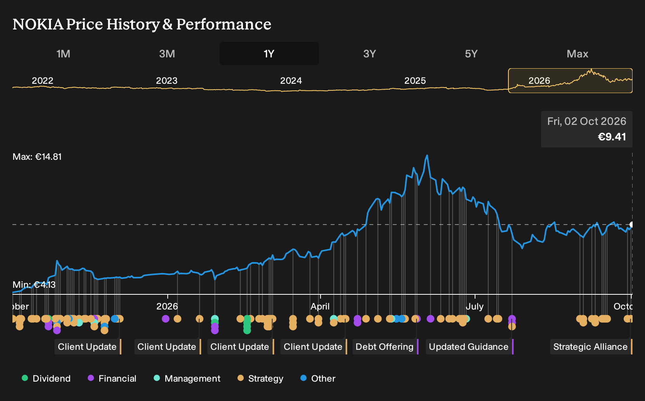This screenshot has height=401, width=645.
Task: Open the Client Update label beside Debt Offering
Action: (314, 347)
